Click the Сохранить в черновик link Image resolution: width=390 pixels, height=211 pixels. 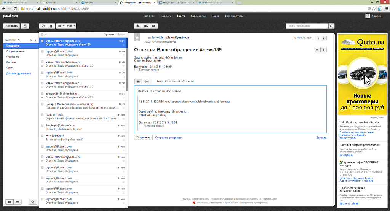pyautogui.click(x=169, y=138)
